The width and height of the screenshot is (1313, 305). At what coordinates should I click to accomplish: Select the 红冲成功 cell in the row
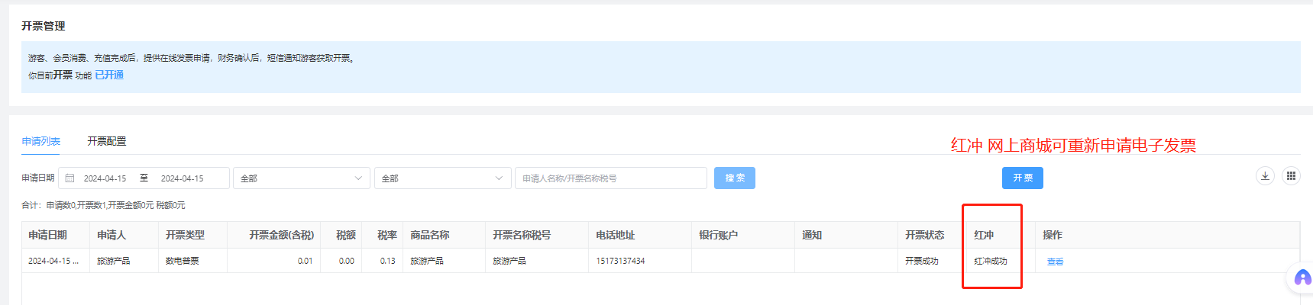pyautogui.click(x=991, y=262)
